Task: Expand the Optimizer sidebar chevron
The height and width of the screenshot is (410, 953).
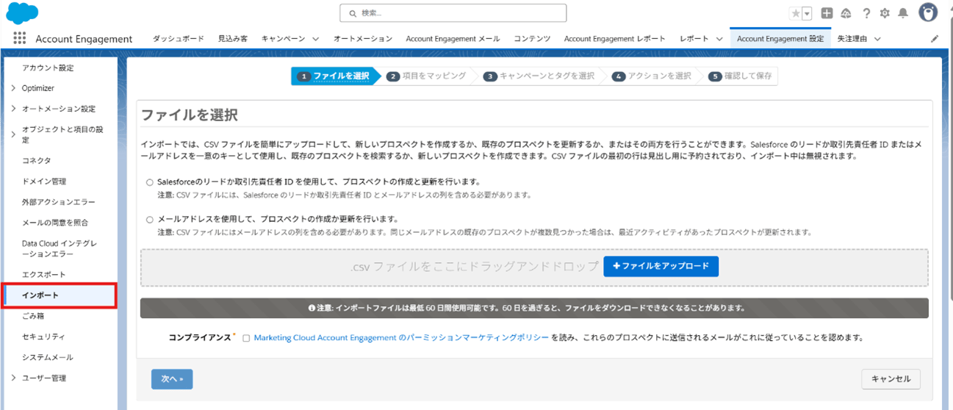Action: pyautogui.click(x=13, y=88)
